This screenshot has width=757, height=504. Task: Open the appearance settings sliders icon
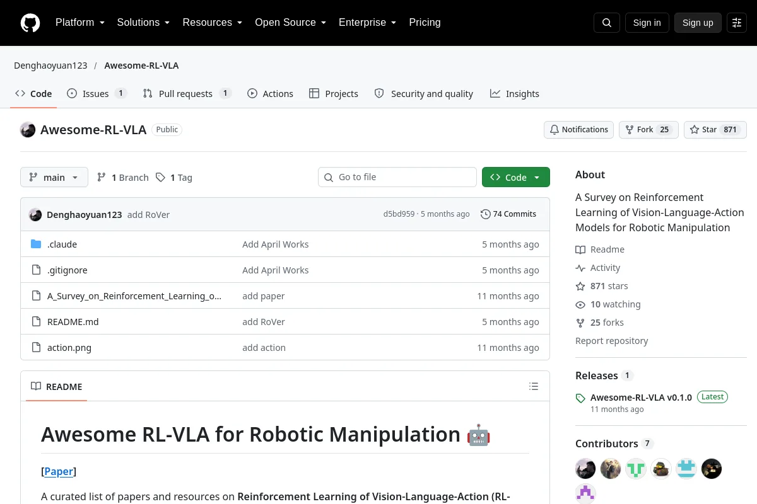(x=737, y=23)
